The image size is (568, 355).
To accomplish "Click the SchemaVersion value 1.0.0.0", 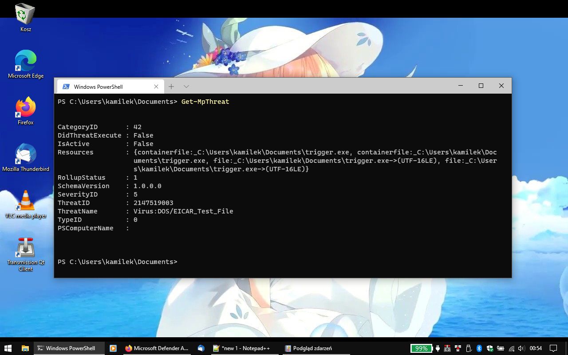I will 147,186.
